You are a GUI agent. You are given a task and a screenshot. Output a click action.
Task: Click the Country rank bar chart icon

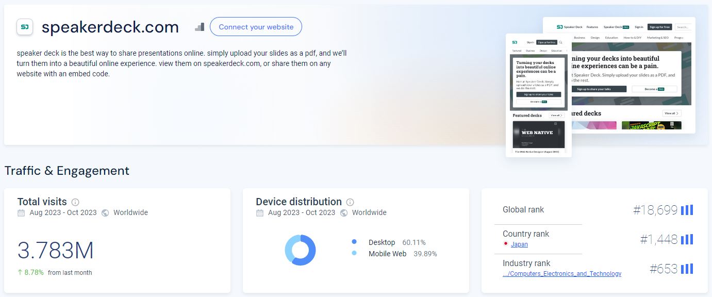coord(687,239)
